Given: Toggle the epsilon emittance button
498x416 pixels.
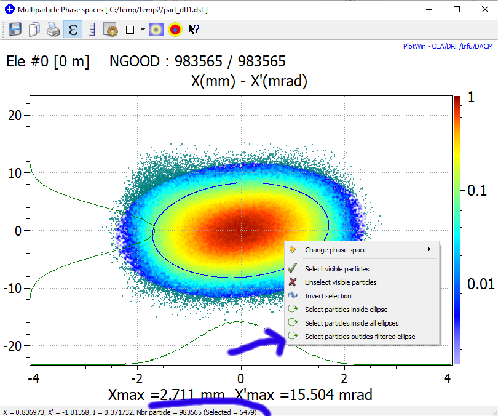Looking at the screenshot, I should [73, 30].
